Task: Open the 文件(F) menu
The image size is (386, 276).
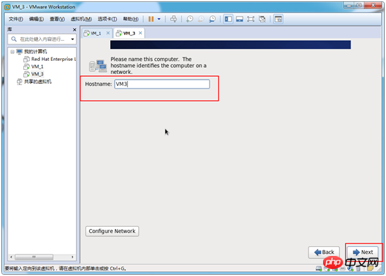Action: [x=16, y=19]
